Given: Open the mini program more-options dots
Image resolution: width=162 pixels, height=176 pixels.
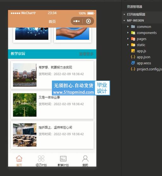Looking at the screenshot, I should click(77, 21).
